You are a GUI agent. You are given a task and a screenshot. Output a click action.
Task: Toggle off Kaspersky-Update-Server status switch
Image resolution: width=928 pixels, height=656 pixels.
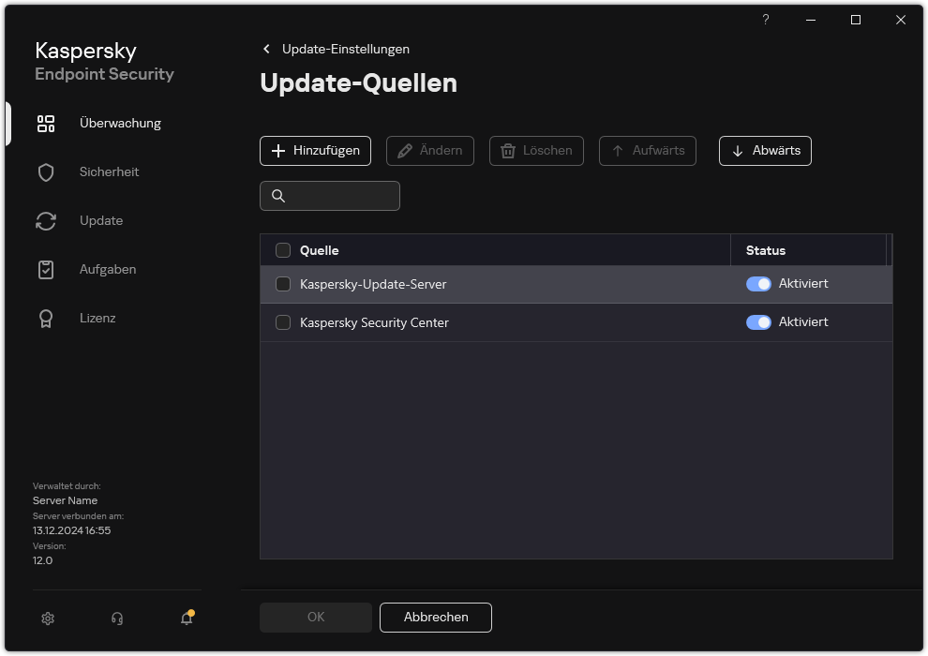pos(758,284)
